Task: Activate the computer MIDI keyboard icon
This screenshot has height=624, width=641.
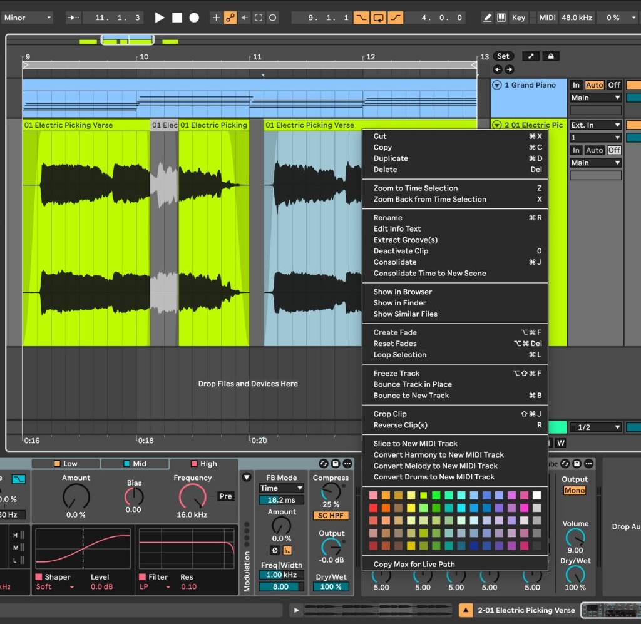Action: 501,17
